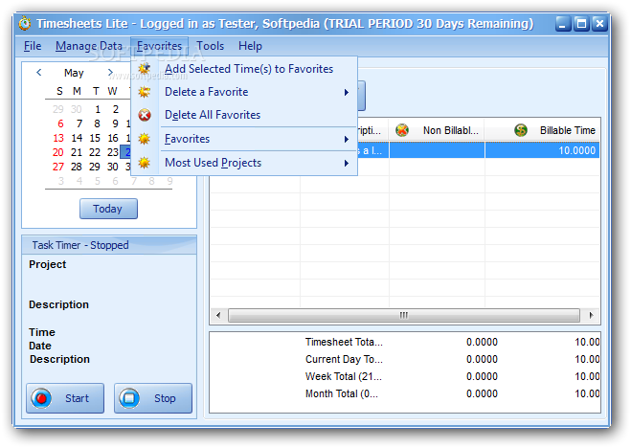This screenshot has height=448, width=631.
Task: Select April 30 in the calendar
Action: tap(77, 109)
